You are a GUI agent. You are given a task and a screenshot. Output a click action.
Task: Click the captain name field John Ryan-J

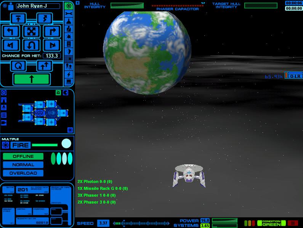click(x=38, y=6)
